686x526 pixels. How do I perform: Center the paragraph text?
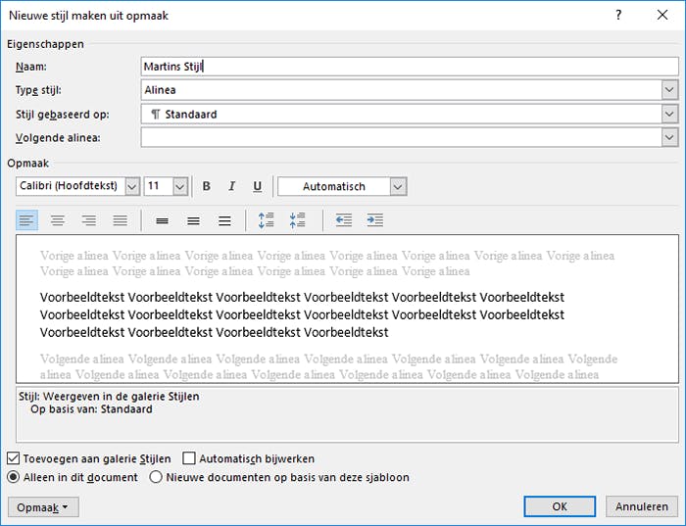[x=58, y=220]
